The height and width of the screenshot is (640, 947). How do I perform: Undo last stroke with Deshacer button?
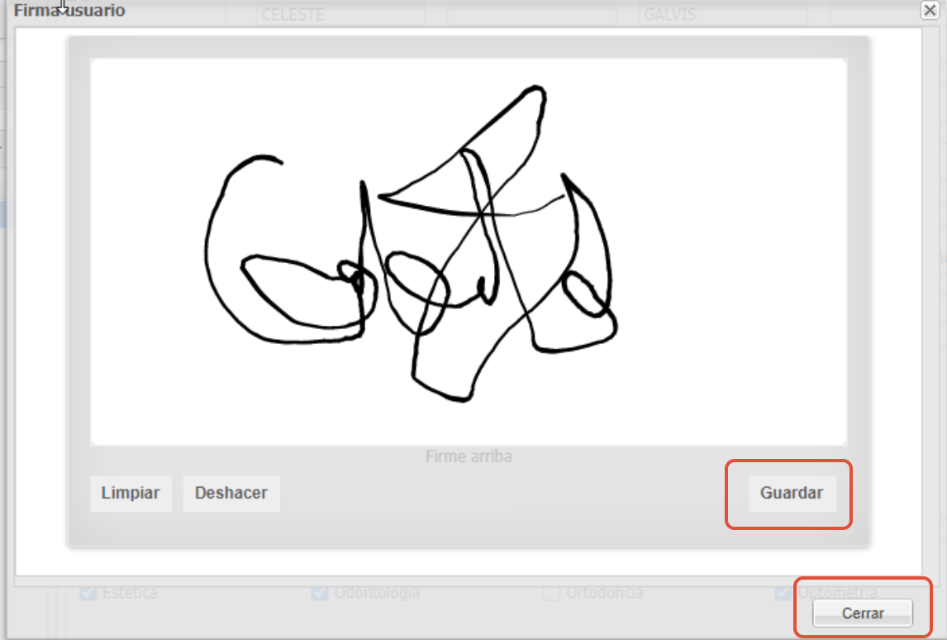(231, 493)
